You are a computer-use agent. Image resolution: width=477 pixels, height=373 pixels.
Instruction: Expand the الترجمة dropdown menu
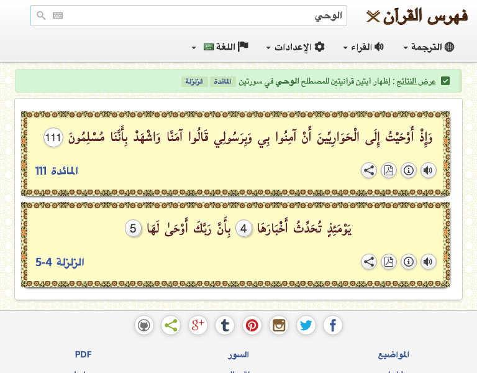[429, 47]
